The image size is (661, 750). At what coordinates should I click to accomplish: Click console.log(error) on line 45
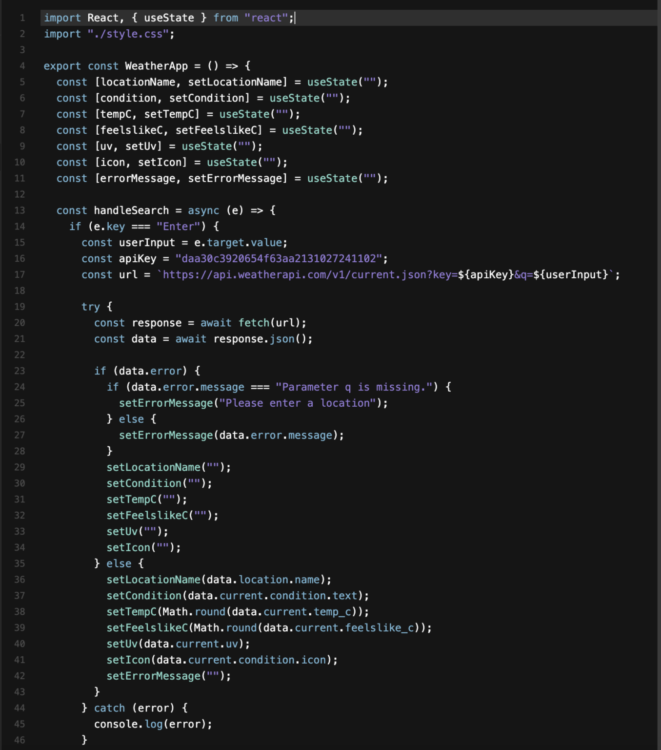[x=151, y=724]
